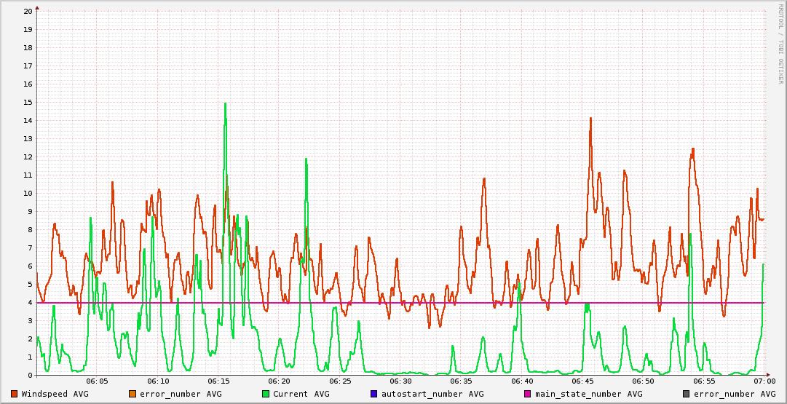
Task: Click the blue autostart_number AVG legend swatch
Action: [373, 394]
